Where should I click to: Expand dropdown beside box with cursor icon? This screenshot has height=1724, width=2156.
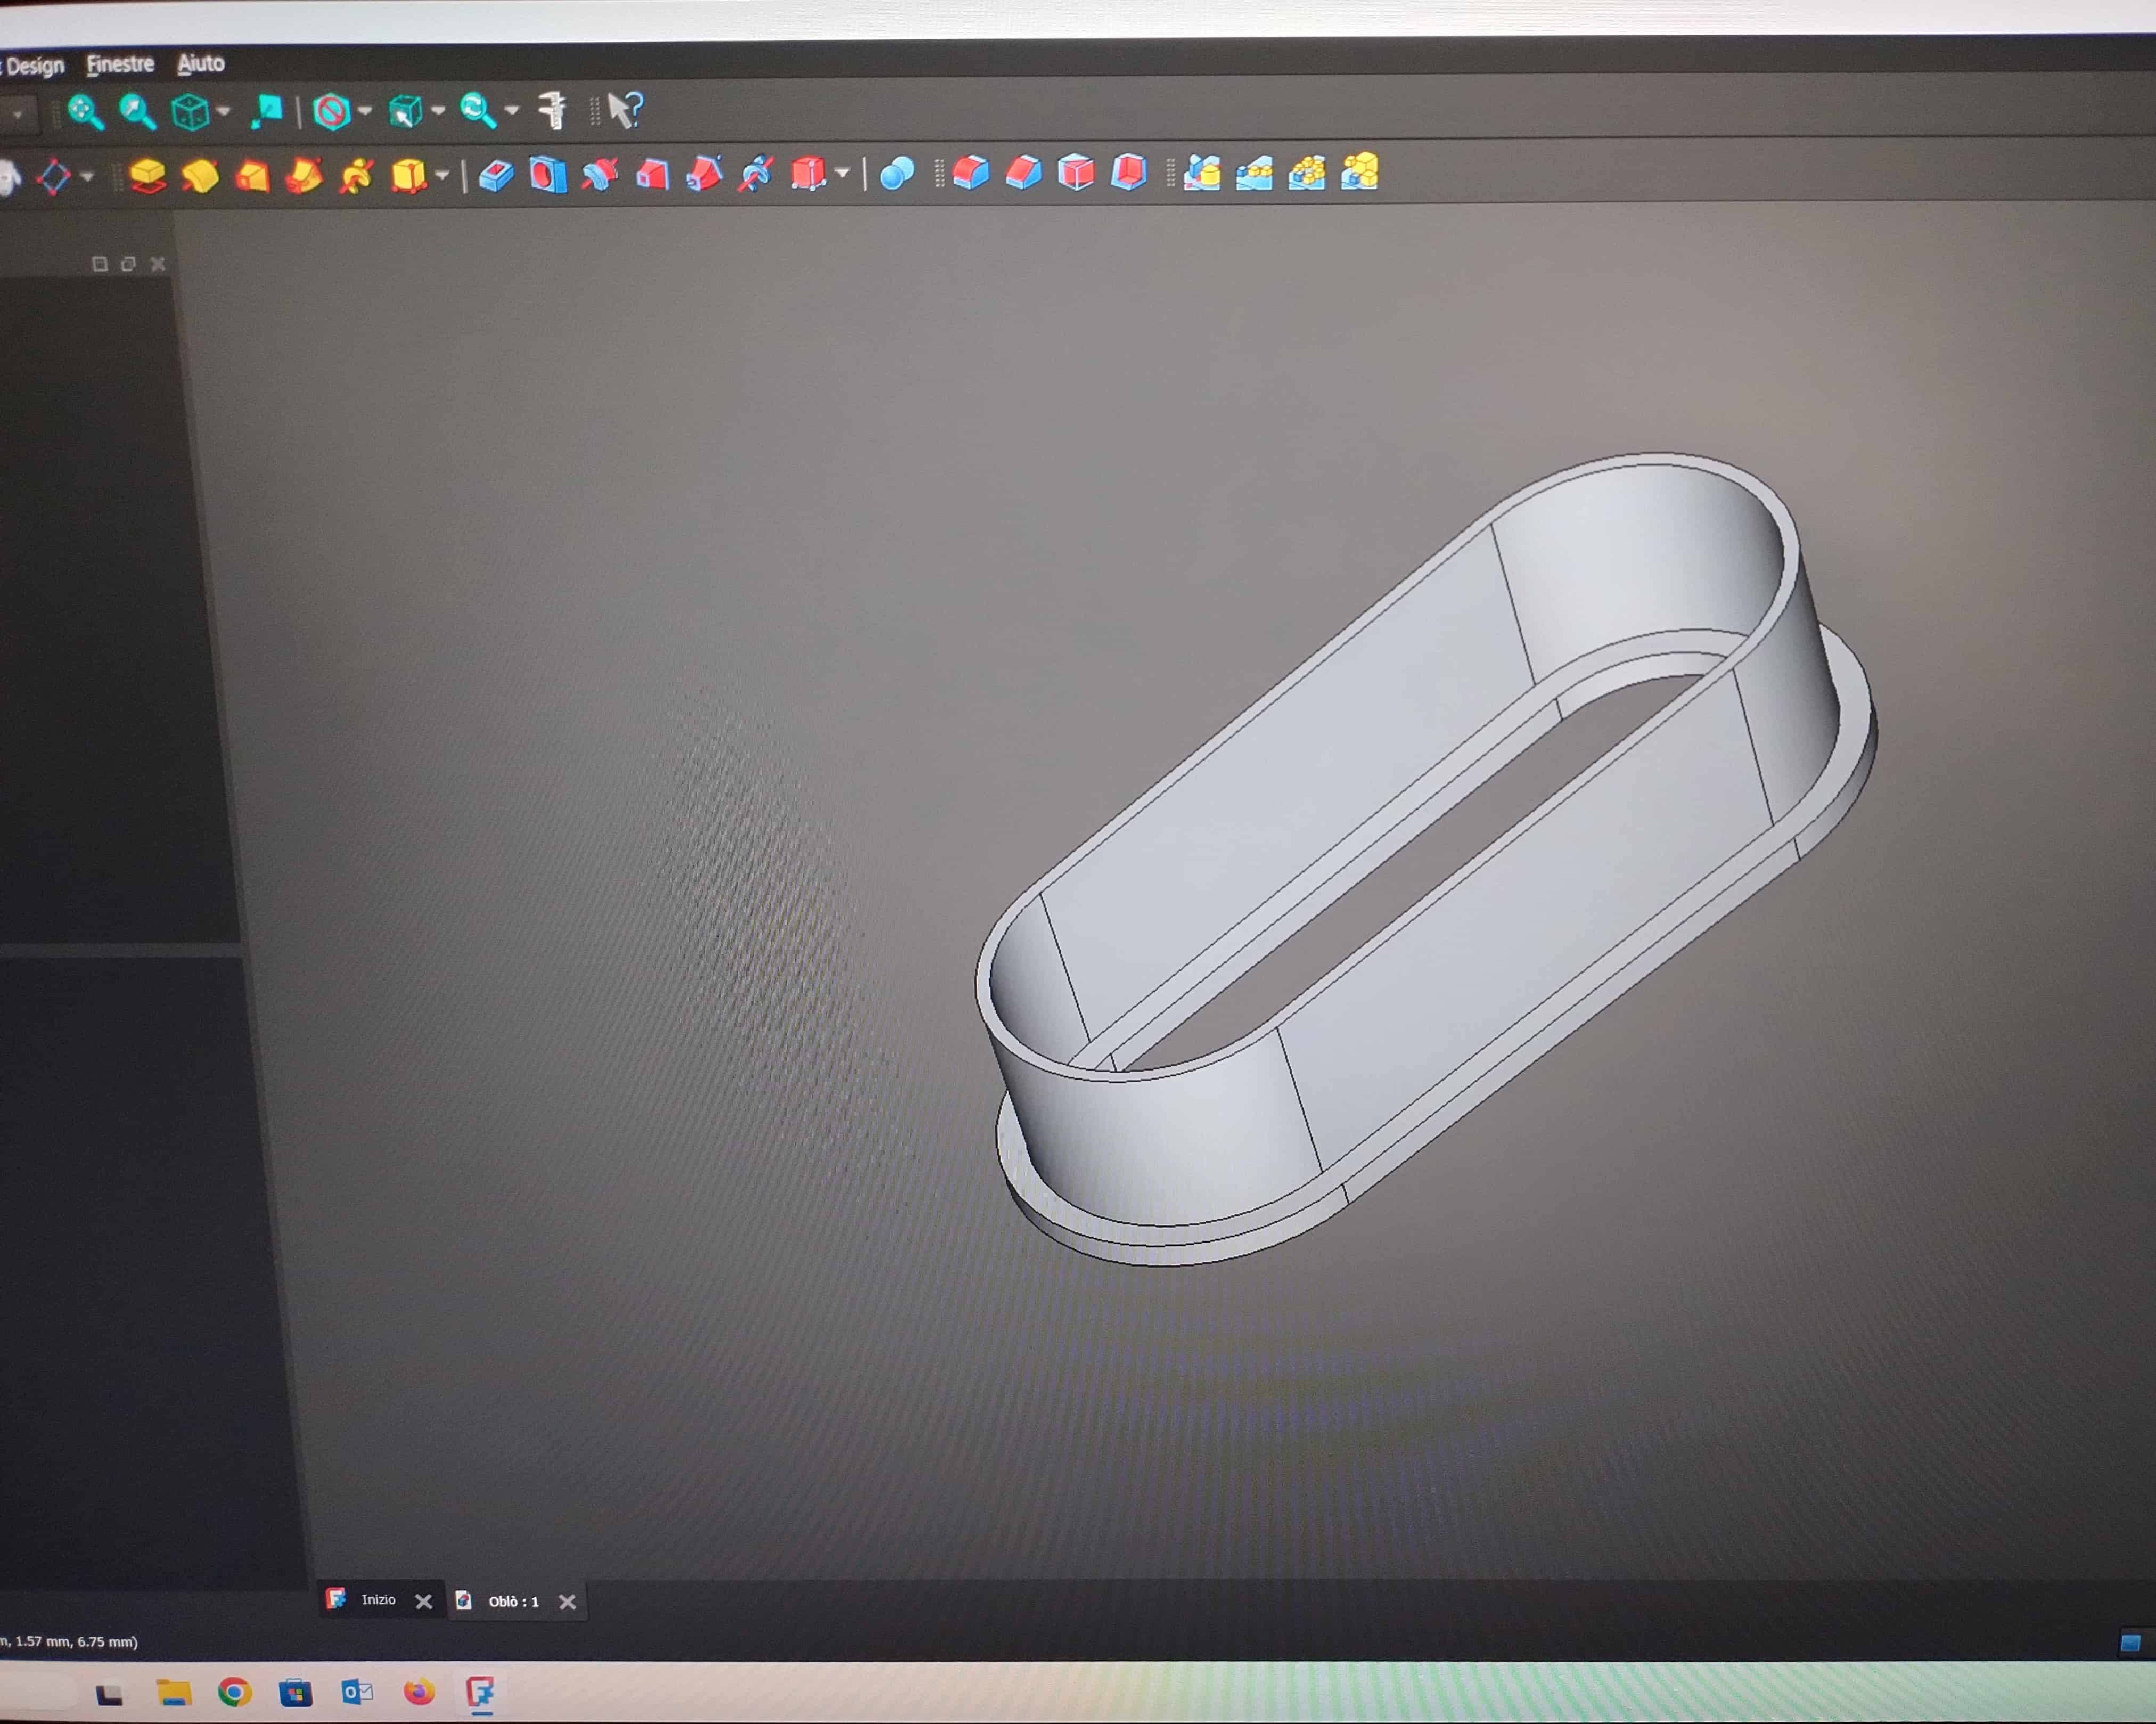[438, 111]
